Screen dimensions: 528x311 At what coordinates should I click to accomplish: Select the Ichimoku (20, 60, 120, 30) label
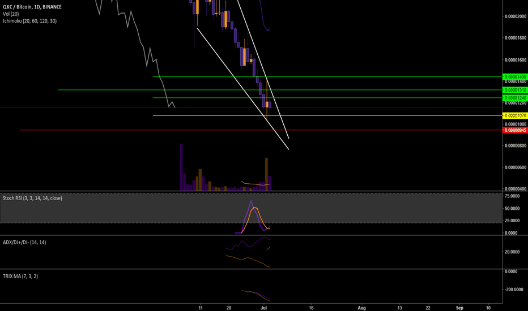[29, 21]
